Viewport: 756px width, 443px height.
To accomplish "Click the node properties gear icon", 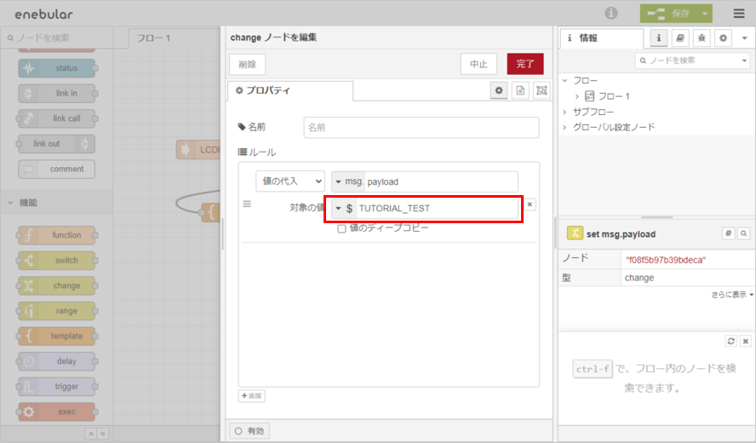I will pos(499,90).
